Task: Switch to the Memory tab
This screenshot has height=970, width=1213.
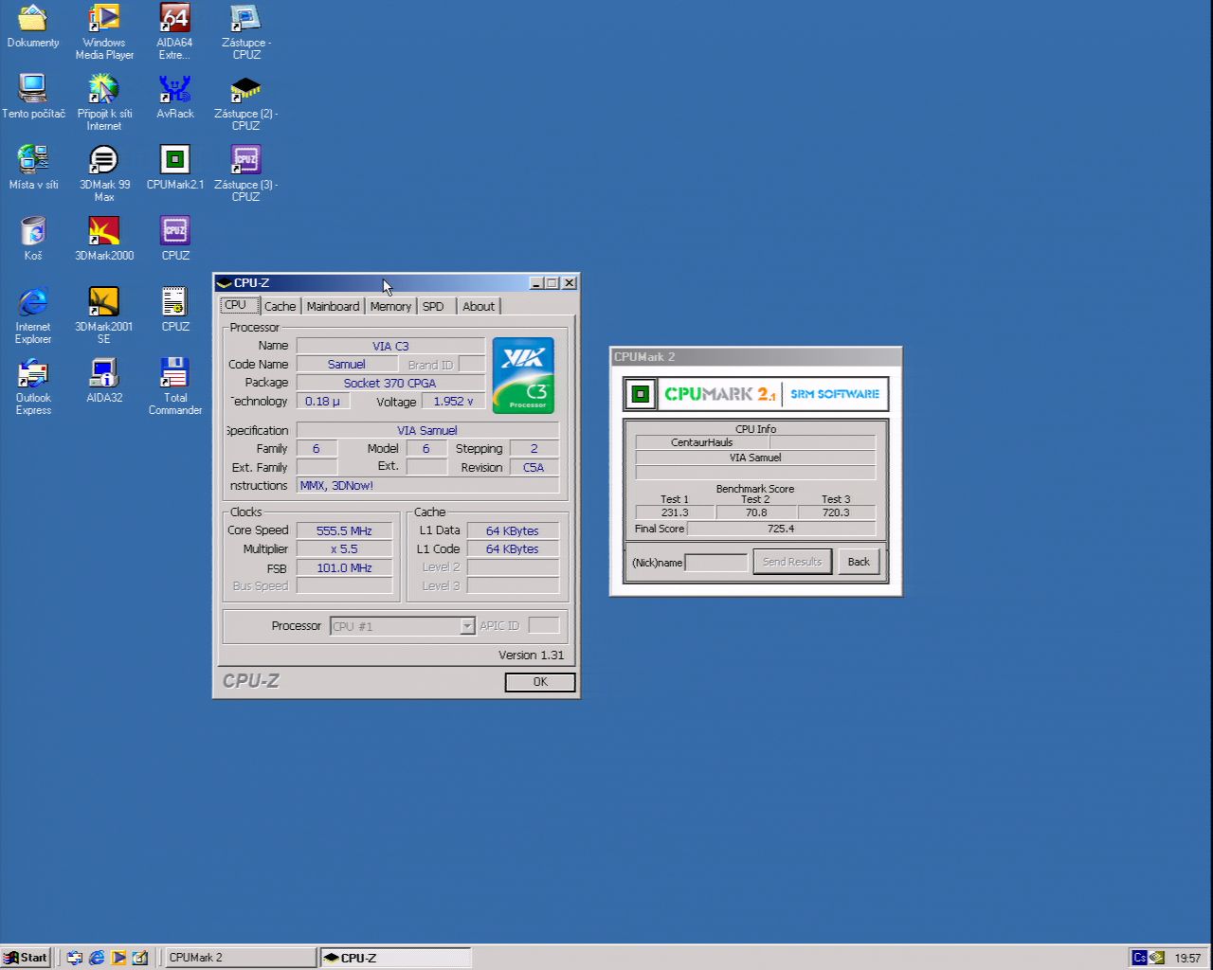Action: pos(390,306)
